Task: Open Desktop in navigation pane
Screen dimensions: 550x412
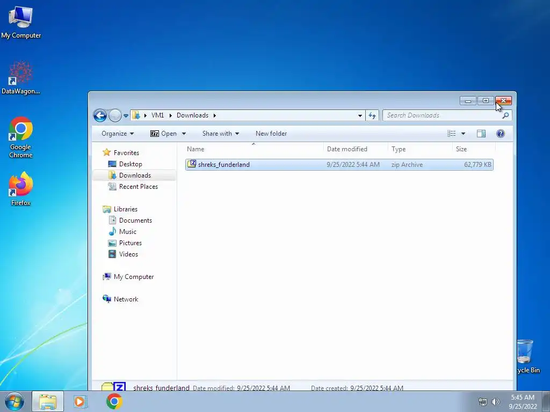Action: coord(125,164)
